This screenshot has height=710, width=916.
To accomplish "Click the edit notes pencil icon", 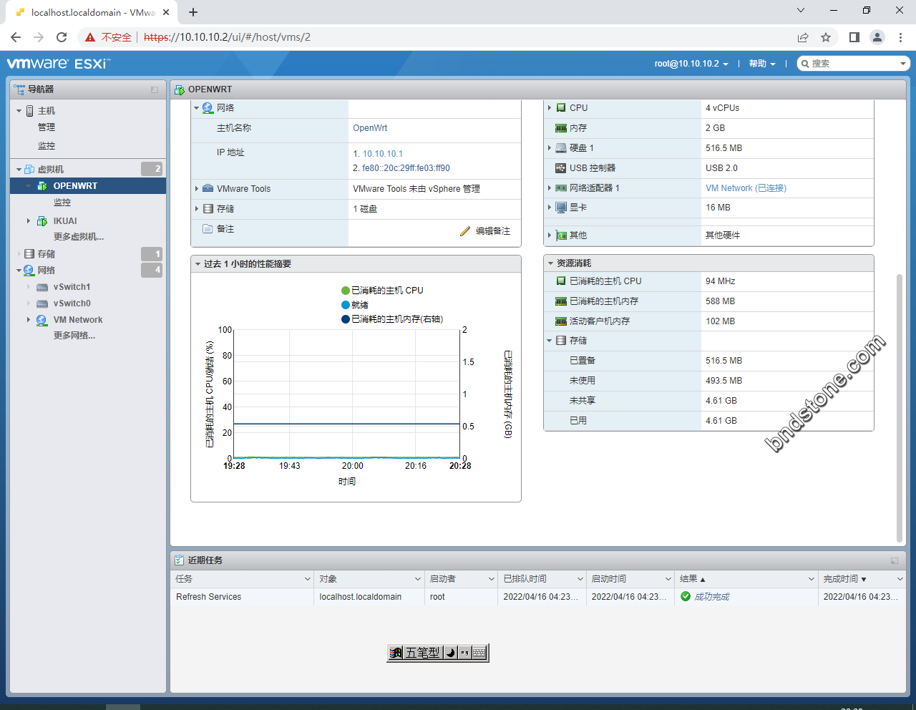I will pos(465,231).
